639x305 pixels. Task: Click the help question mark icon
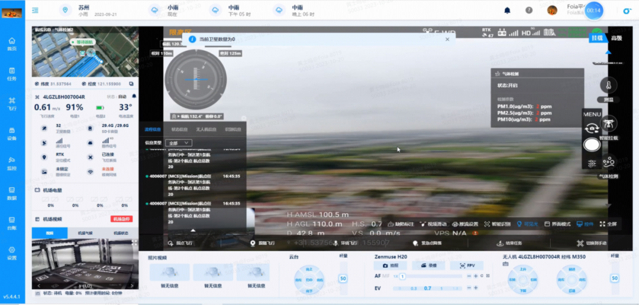pyautogui.click(x=529, y=10)
